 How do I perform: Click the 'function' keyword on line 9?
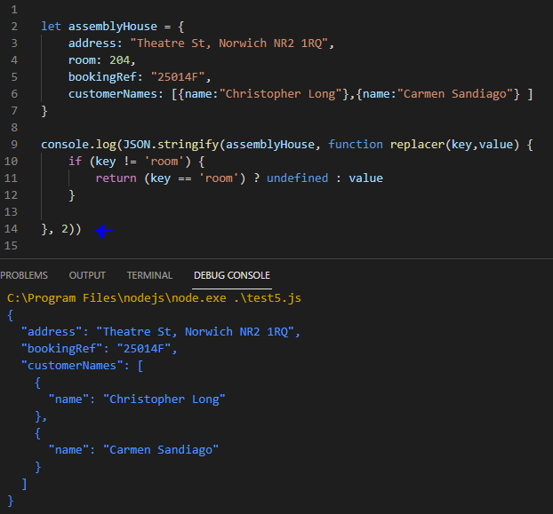click(x=355, y=145)
